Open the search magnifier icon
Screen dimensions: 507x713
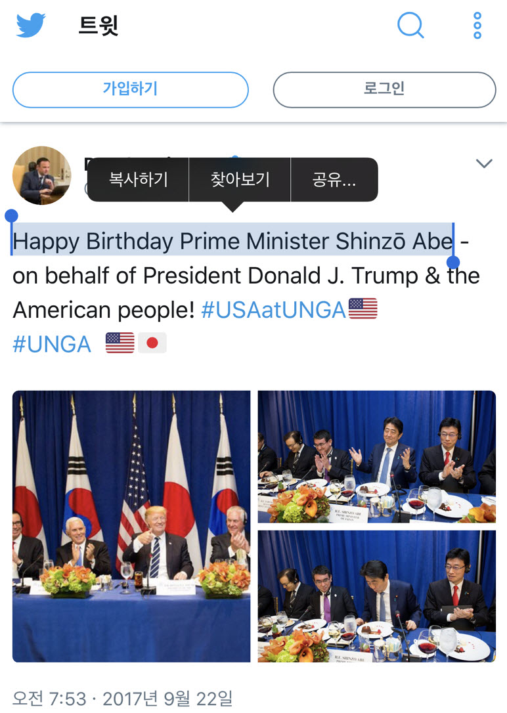411,26
